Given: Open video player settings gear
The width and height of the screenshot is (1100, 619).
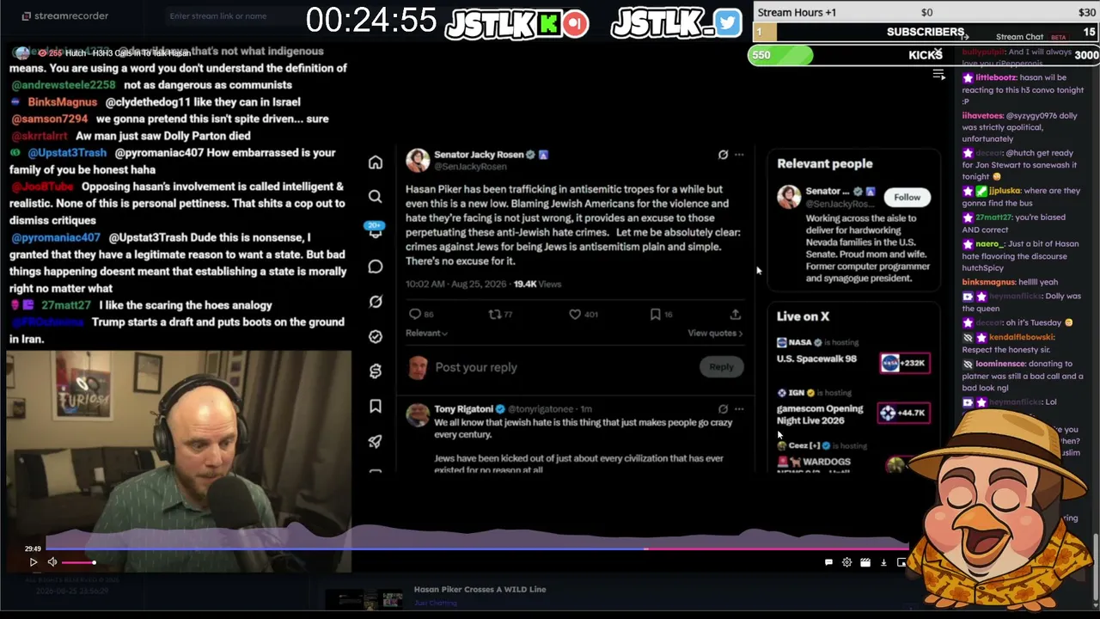Looking at the screenshot, I should (x=846, y=562).
